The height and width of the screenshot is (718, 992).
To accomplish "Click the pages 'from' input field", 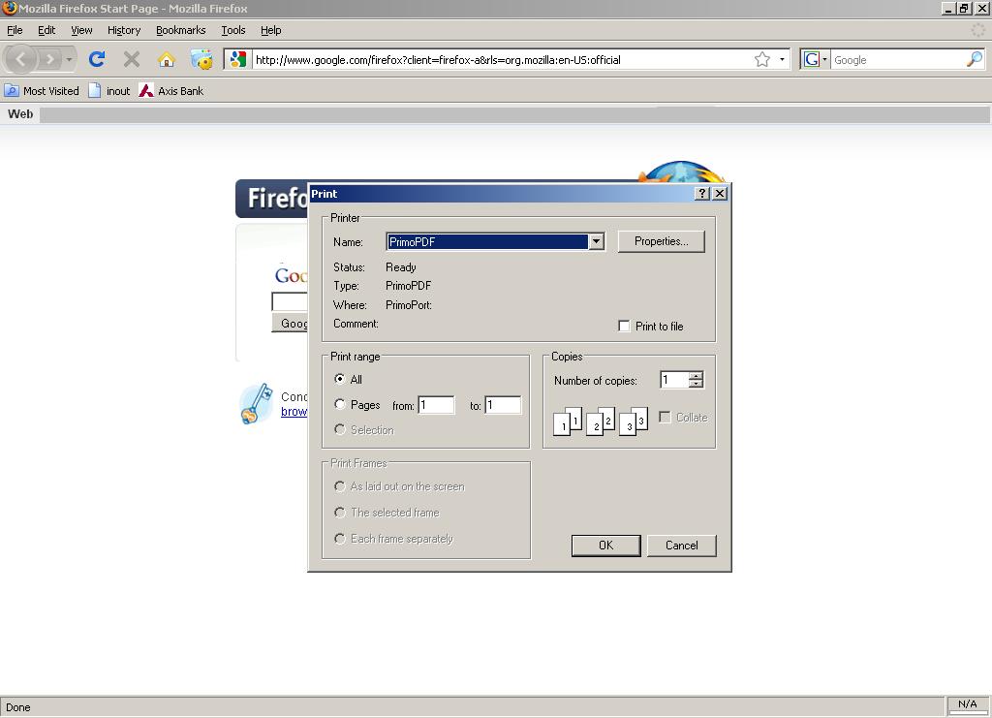I will pyautogui.click(x=436, y=405).
